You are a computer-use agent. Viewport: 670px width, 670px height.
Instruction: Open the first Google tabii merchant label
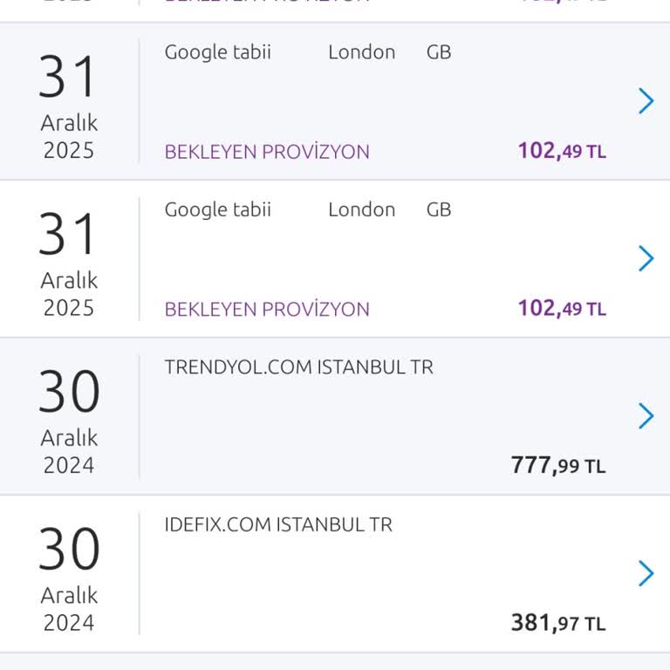218,52
